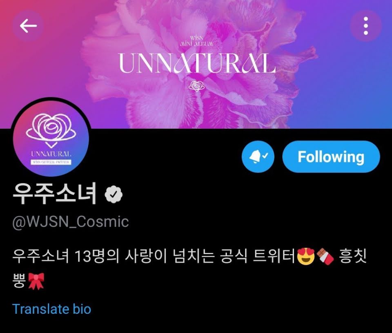392x333 pixels.
Task: Tap the red ribbon emoji in bio
Action: [36, 281]
